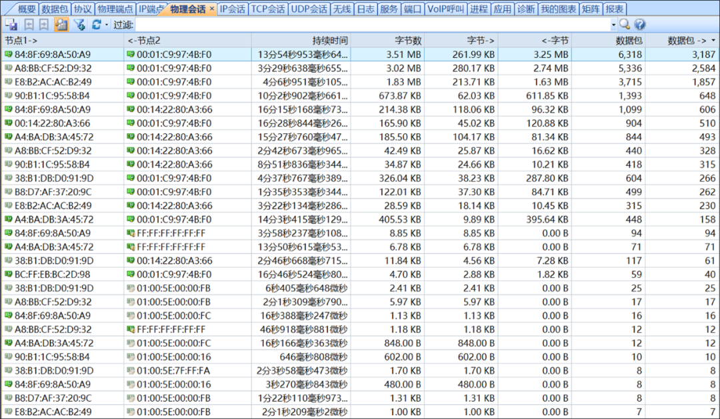Open help via the question mark icon
Screen dimensions: 720x419
click(640, 24)
